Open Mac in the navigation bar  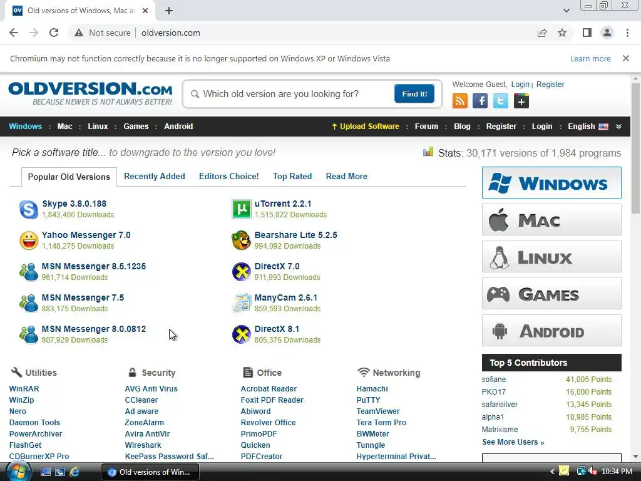pos(64,127)
